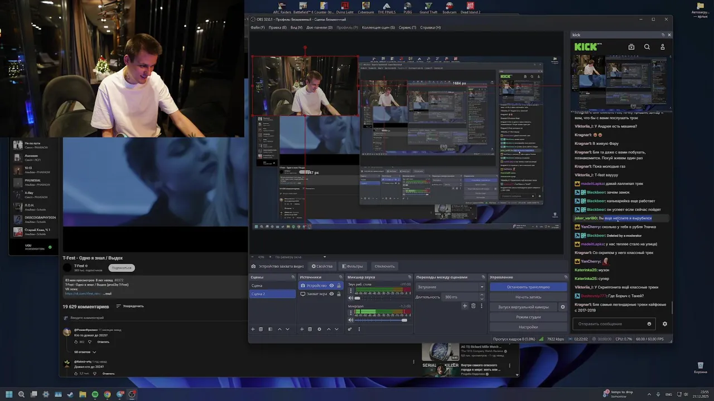Viewport: 714px width, 401px height.
Task: Remove selected scene using trash icon
Action: 261,329
